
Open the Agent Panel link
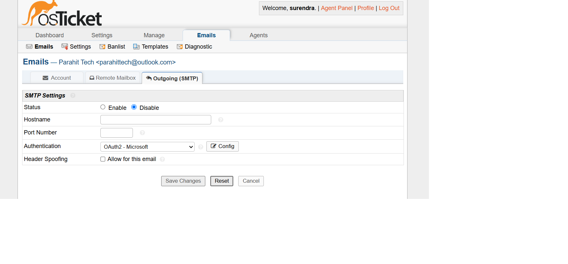337,8
